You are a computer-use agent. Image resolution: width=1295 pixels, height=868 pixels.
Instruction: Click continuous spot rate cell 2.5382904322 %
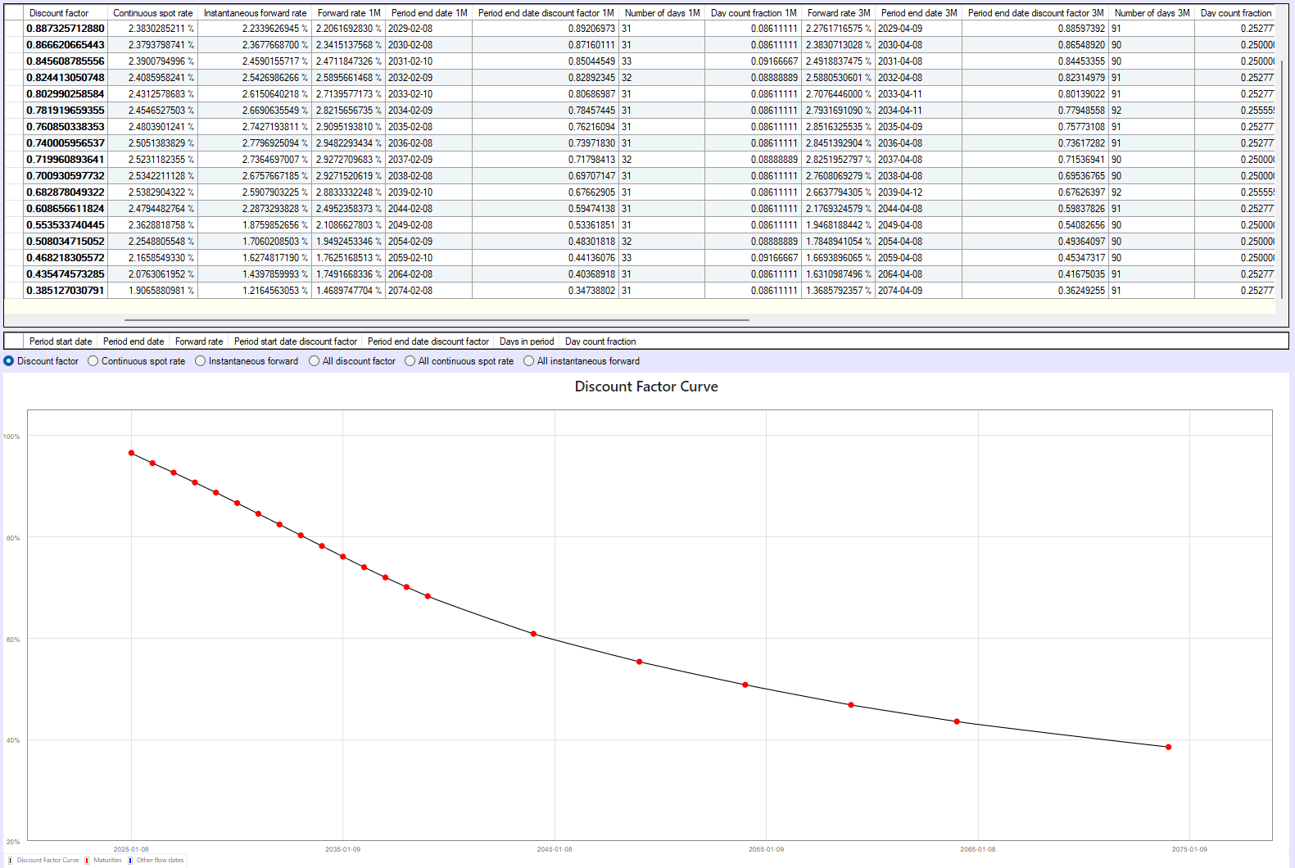point(153,192)
